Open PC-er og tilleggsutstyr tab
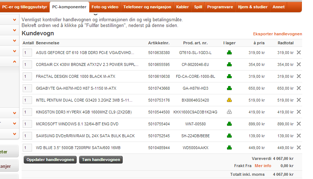The width and height of the screenshot is (313, 179). coord(24,7)
